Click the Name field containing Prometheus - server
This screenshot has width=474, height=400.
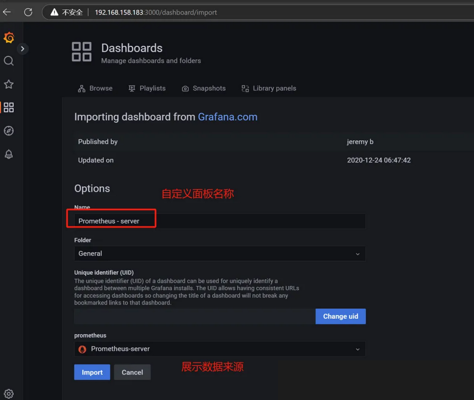click(x=220, y=221)
